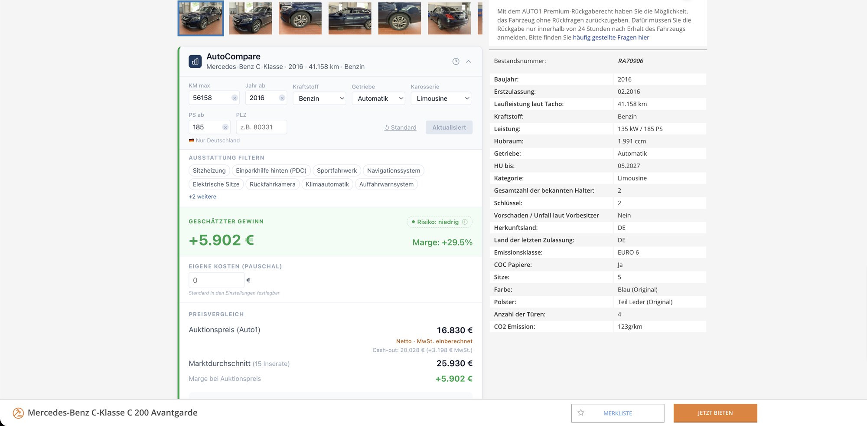Image resolution: width=867 pixels, height=426 pixels.
Task: Toggle the Klimaautomatik filter chip
Action: (327, 184)
